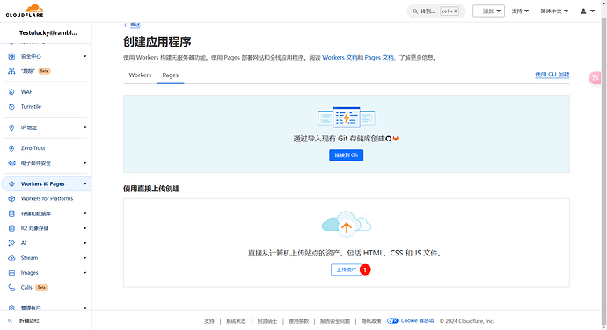Click the WAF sidebar icon
The width and height of the screenshot is (607, 330).
[11, 92]
